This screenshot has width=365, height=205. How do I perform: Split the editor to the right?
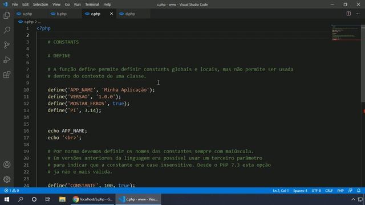[x=348, y=14]
